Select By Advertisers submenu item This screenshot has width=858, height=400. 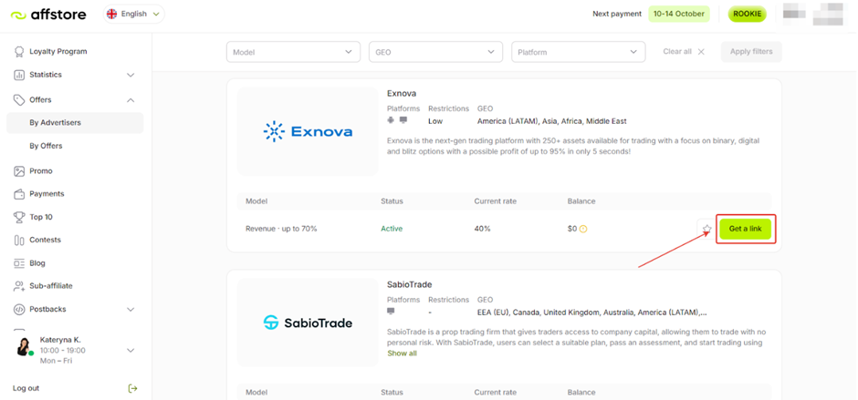[x=55, y=123]
